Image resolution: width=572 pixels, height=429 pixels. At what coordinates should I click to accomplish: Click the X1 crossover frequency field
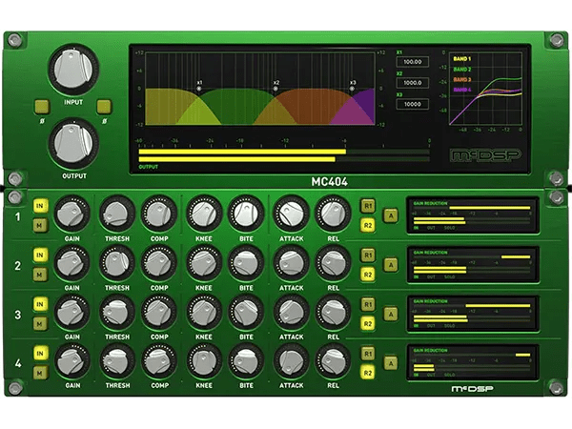[x=412, y=62]
